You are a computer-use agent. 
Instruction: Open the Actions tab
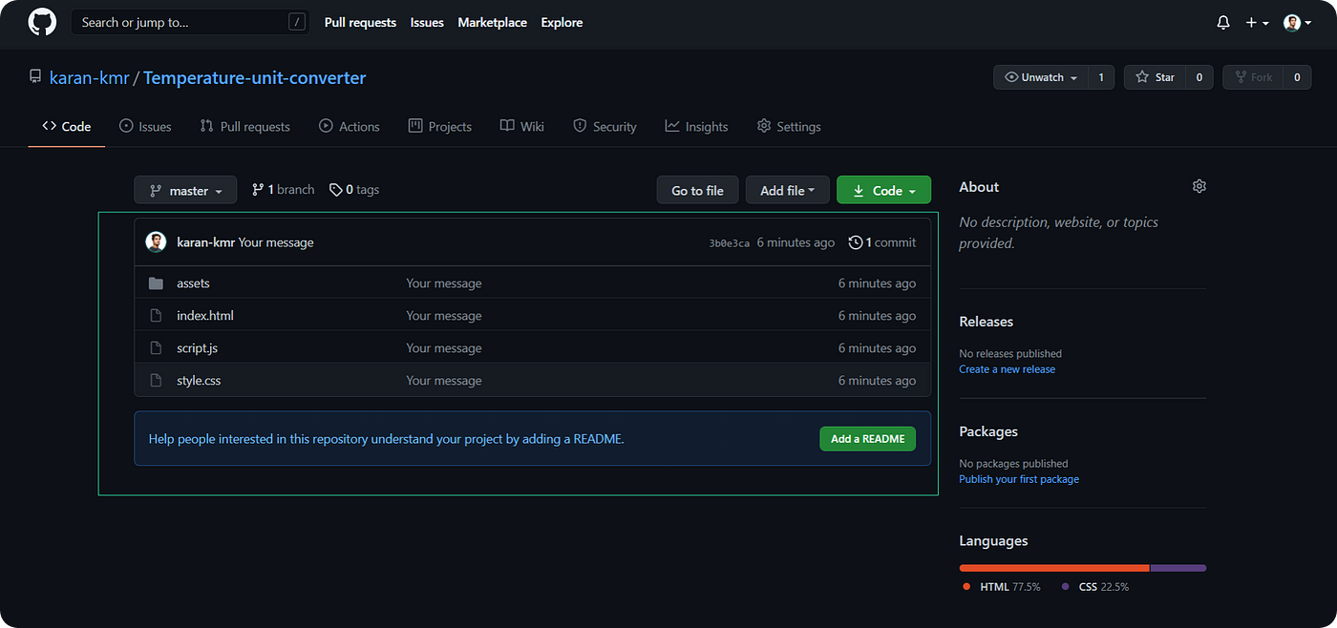350,126
